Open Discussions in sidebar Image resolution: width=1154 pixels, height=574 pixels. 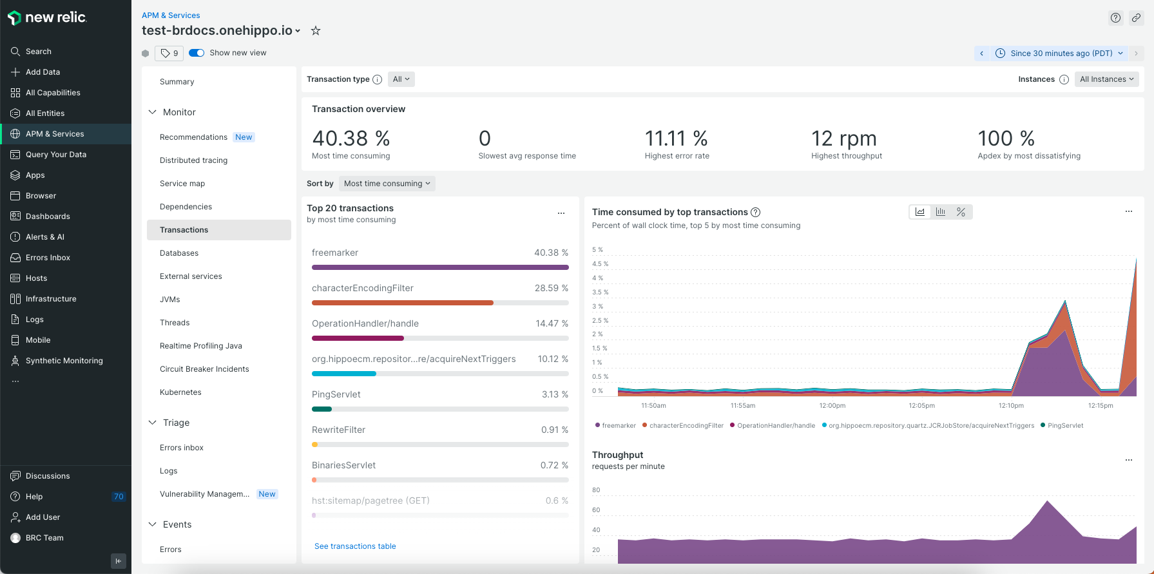pyautogui.click(x=66, y=476)
